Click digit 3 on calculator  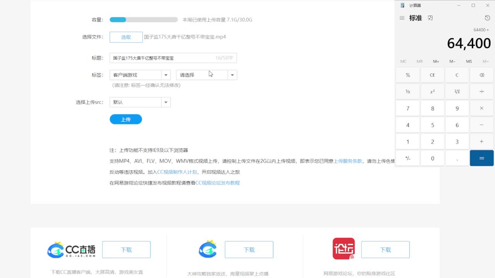point(457,141)
